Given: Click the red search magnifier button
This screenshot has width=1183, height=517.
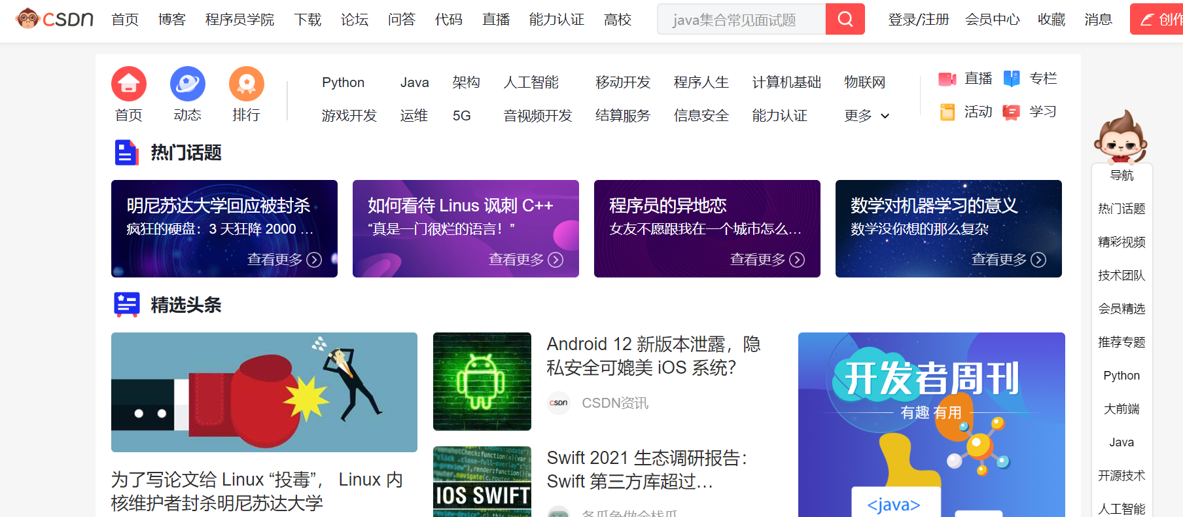Looking at the screenshot, I should pyautogui.click(x=845, y=19).
